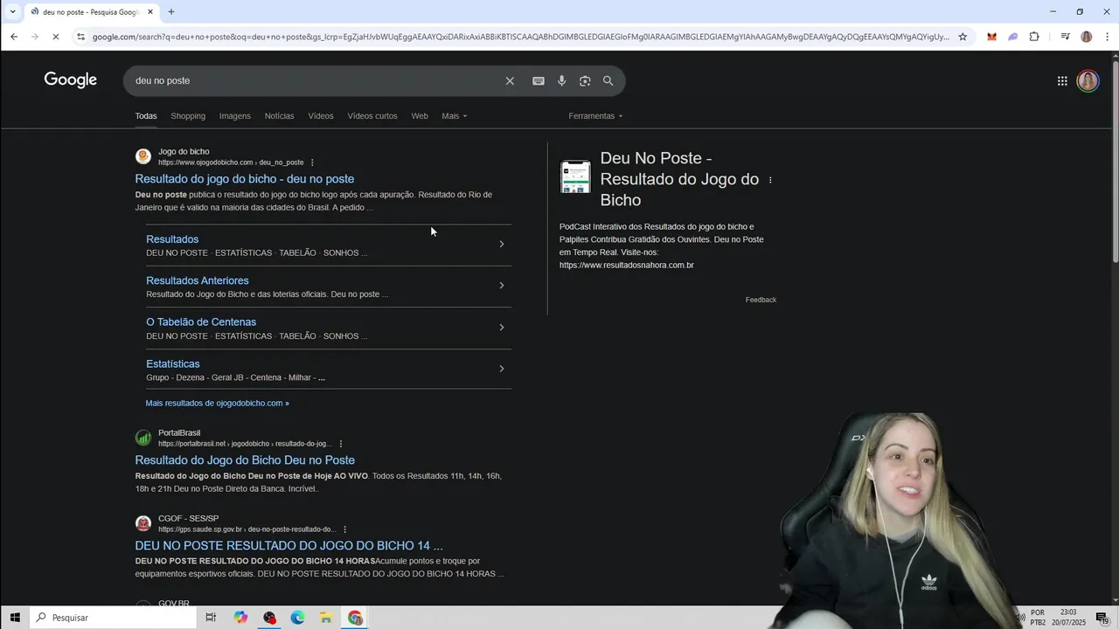
Task: Open the 'O Tabelão de Centenas' sitelink
Action: click(201, 322)
